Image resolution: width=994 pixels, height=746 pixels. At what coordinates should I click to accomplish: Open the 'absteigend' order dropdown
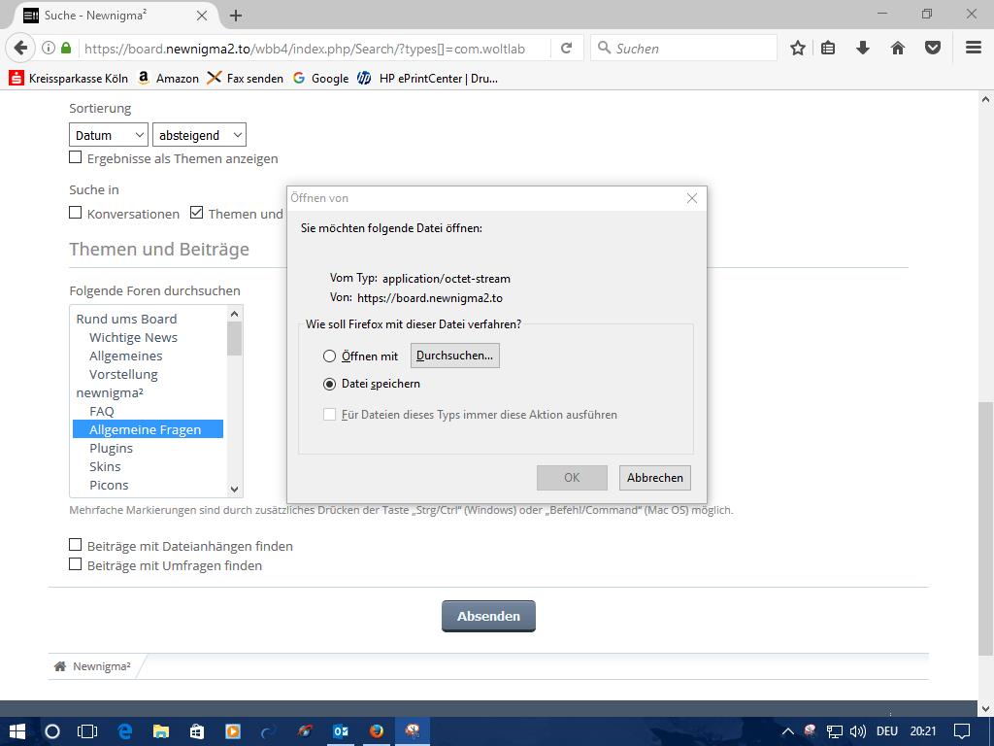(x=198, y=135)
